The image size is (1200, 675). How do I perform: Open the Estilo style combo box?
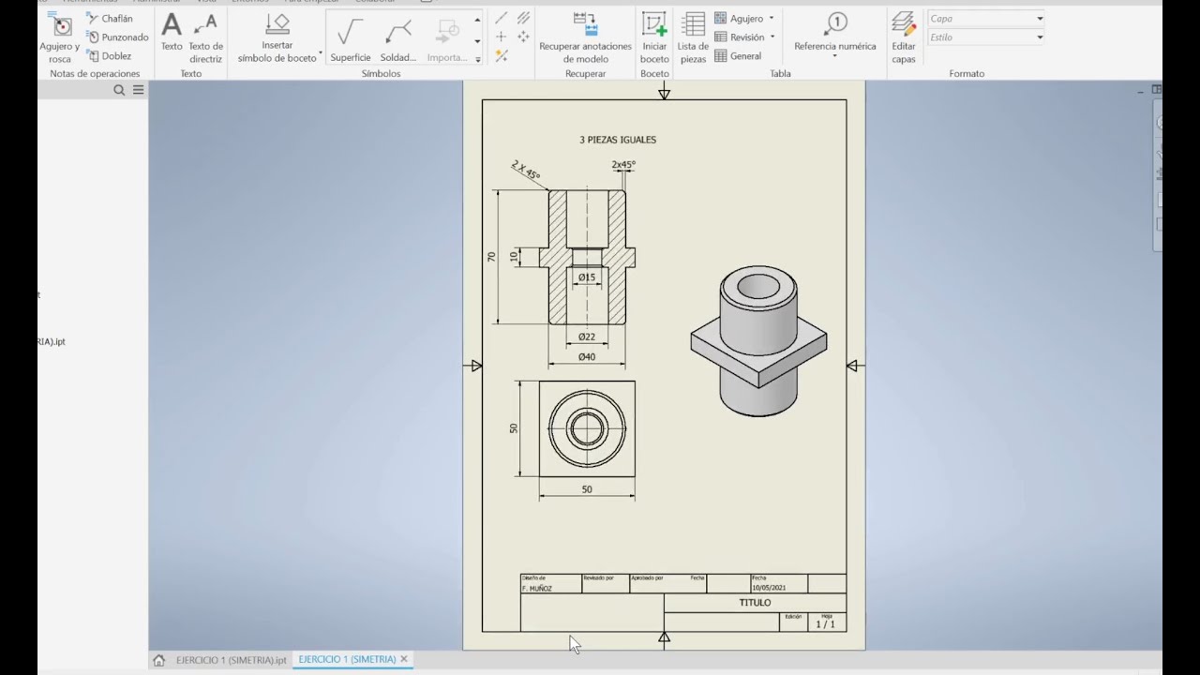(x=985, y=37)
